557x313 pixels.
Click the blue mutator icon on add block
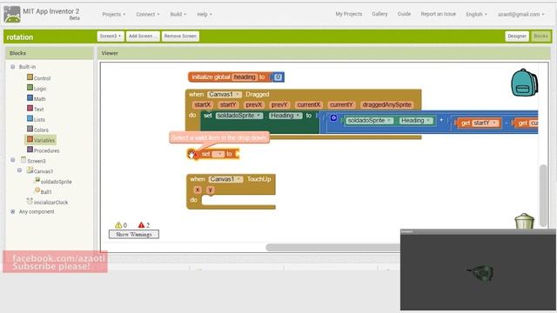[x=333, y=118]
